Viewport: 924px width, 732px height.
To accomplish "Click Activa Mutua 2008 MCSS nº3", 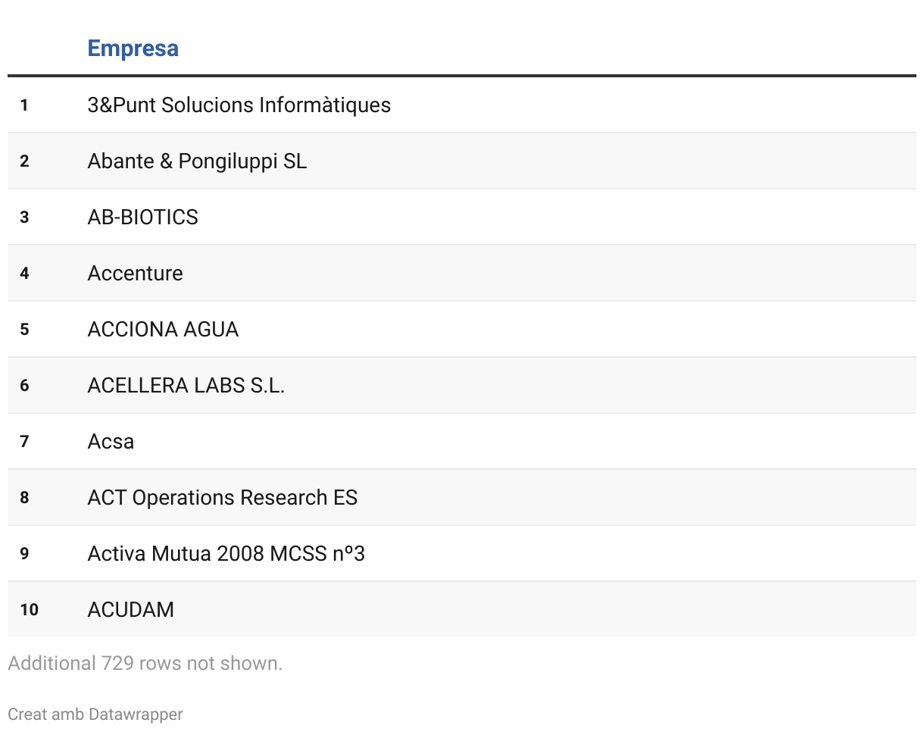I will (226, 553).
